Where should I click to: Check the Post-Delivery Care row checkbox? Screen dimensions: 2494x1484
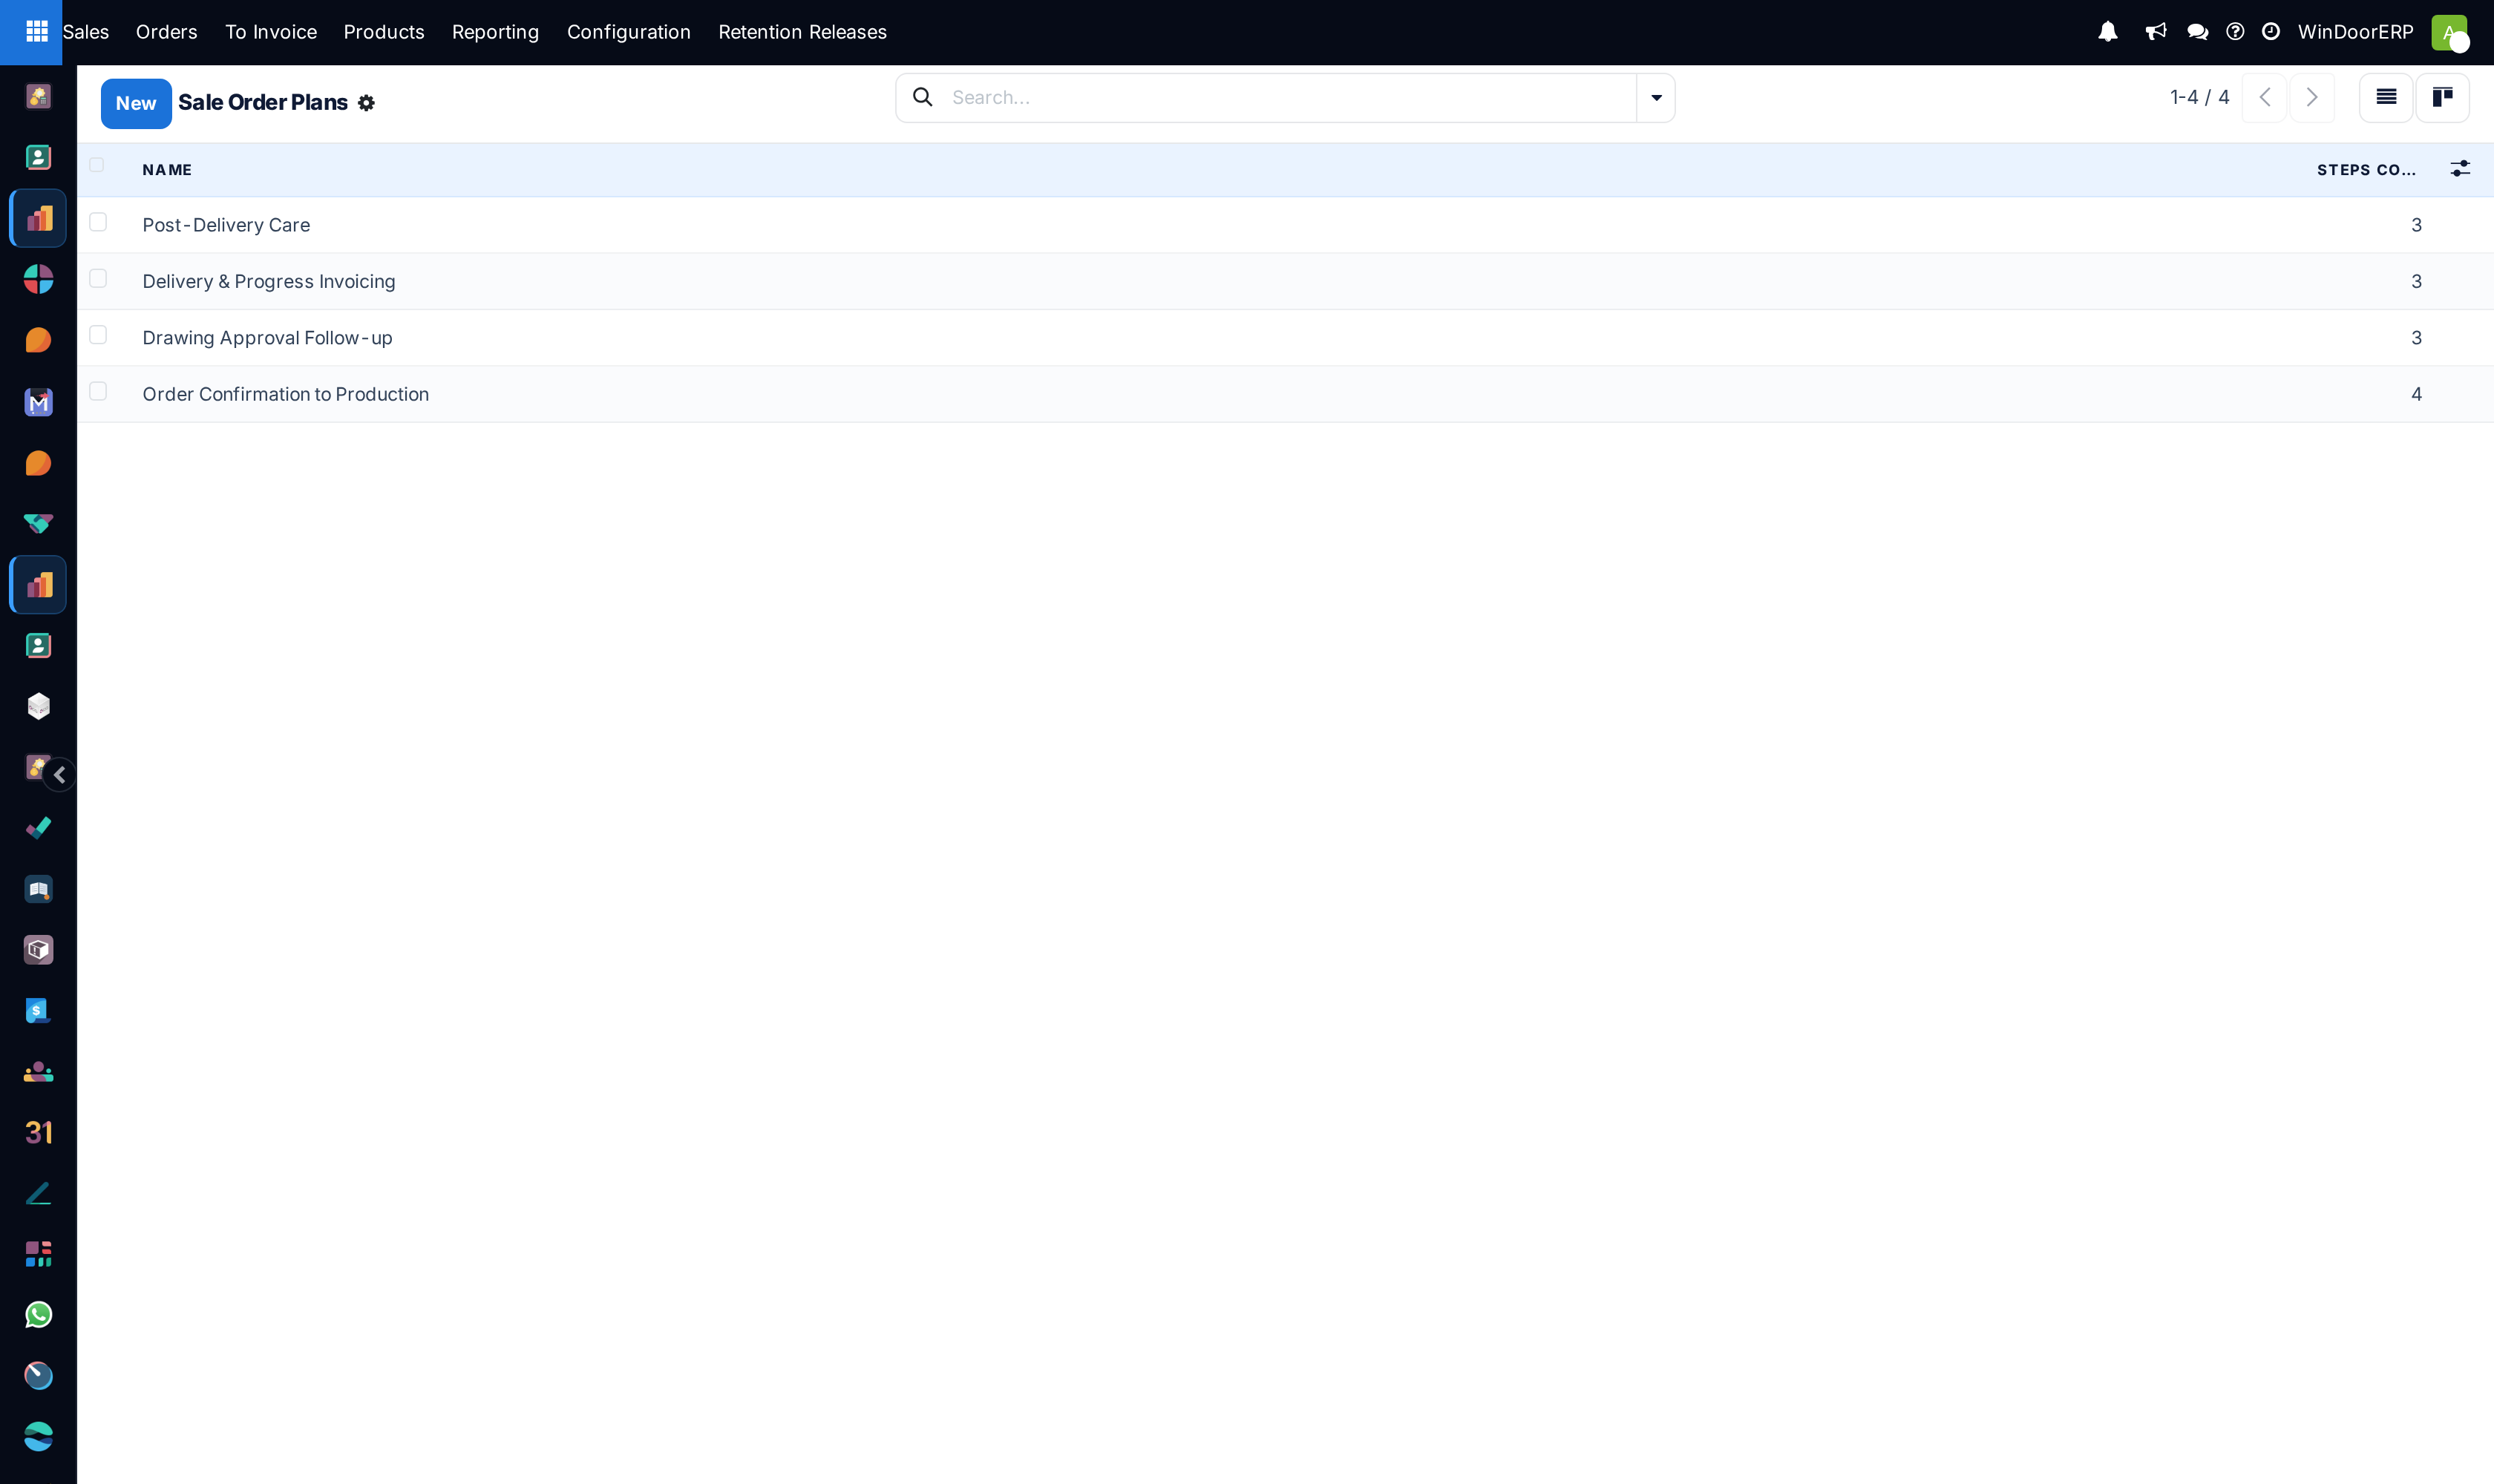tap(98, 222)
